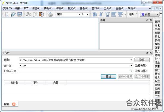Click the 行号 column header
This screenshot has height=112, width=164.
[x=35, y=83]
